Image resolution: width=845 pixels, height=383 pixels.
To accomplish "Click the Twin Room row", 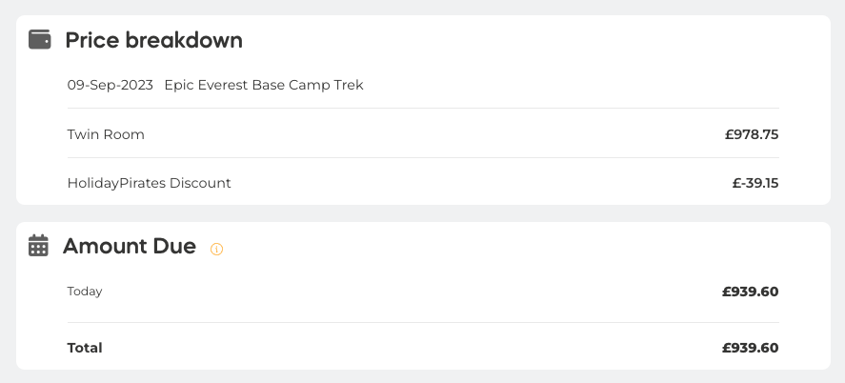I will point(423,134).
